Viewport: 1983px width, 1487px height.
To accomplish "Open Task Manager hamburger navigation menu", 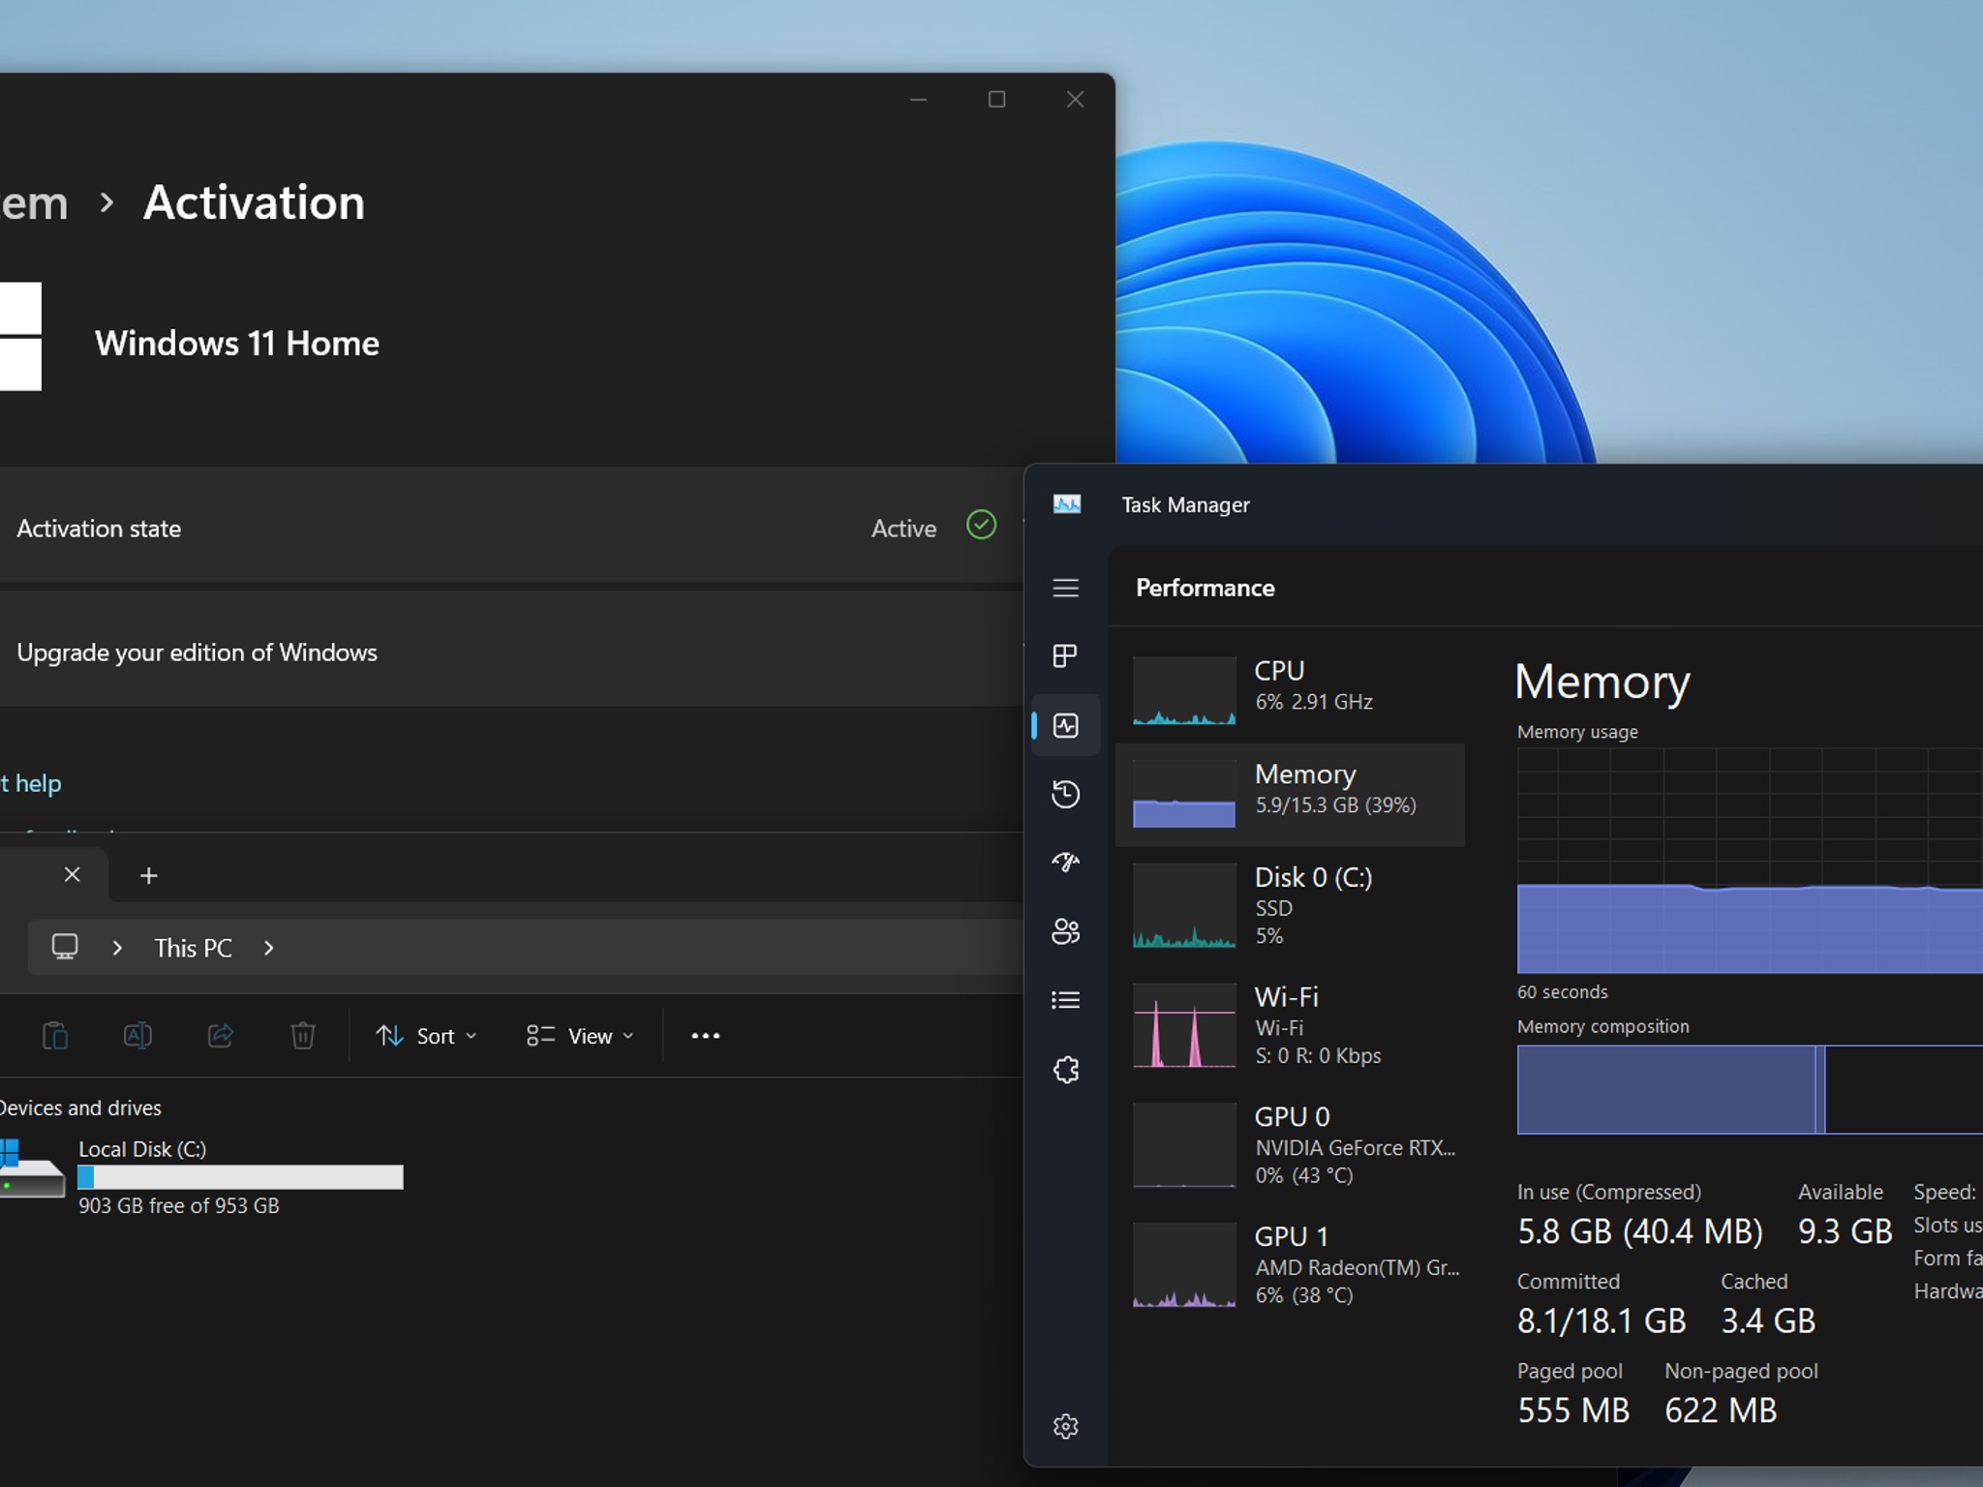I will tap(1065, 588).
